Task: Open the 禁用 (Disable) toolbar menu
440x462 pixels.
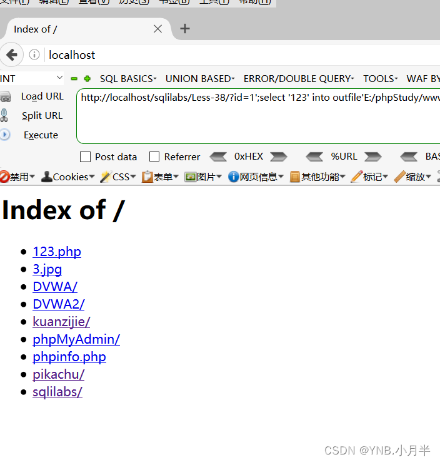Action: 17,177
